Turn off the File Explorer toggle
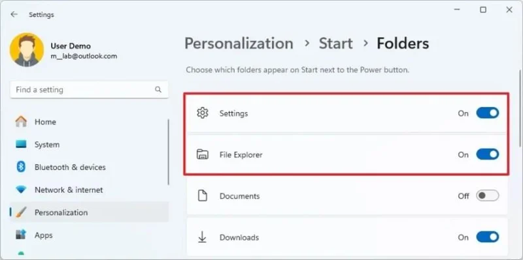Screen dimensions: 523x260 click(x=487, y=154)
